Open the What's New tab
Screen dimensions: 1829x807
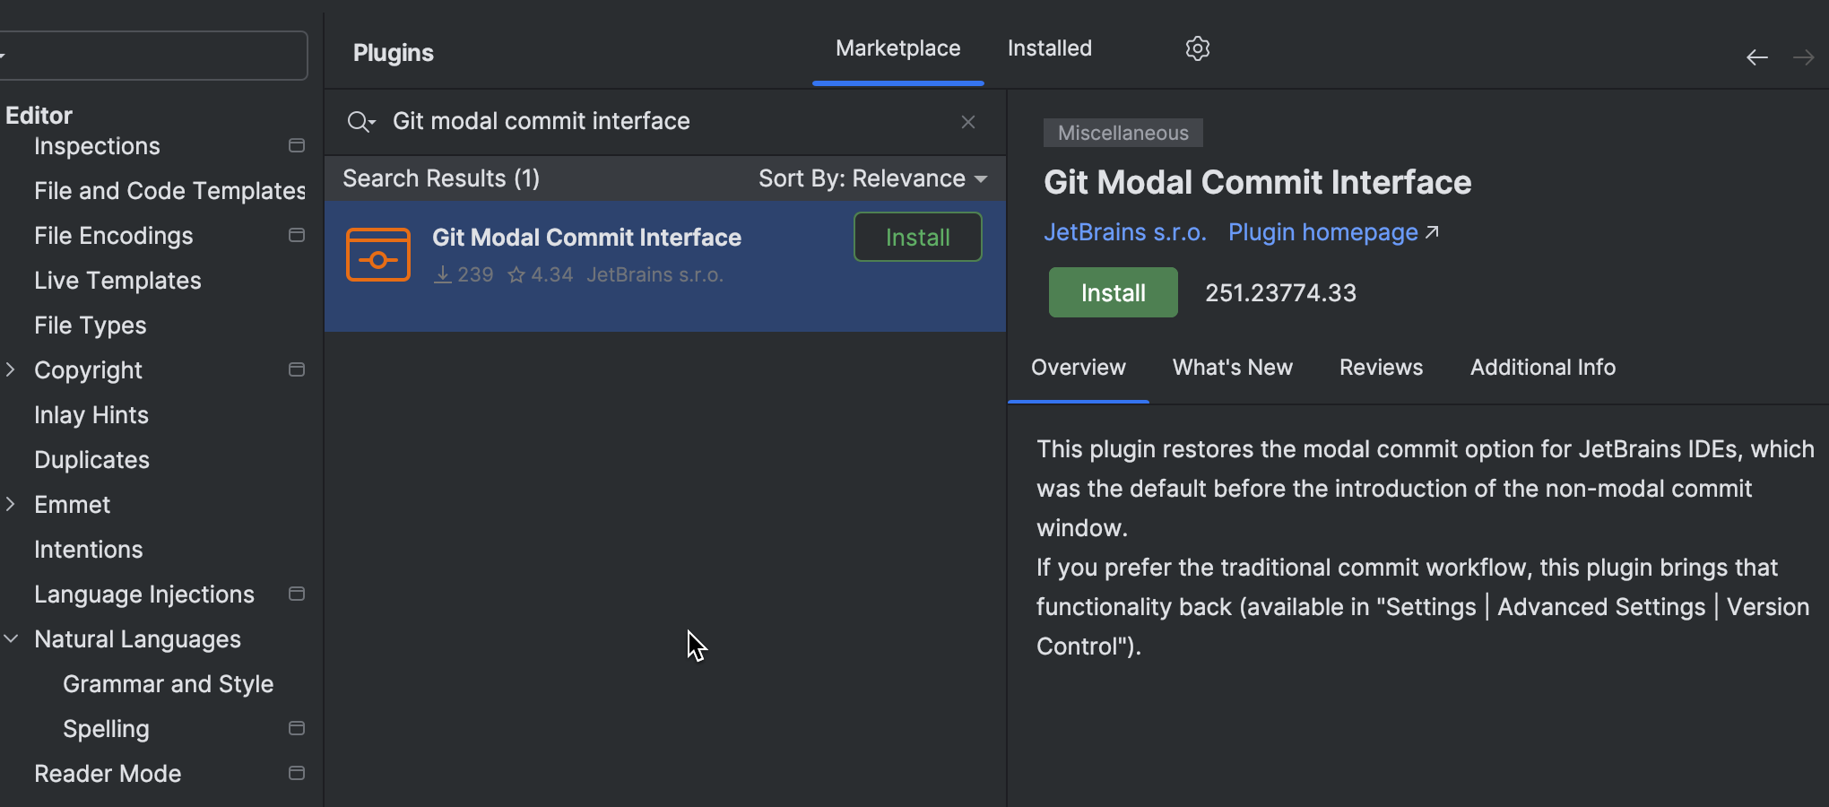1232,368
